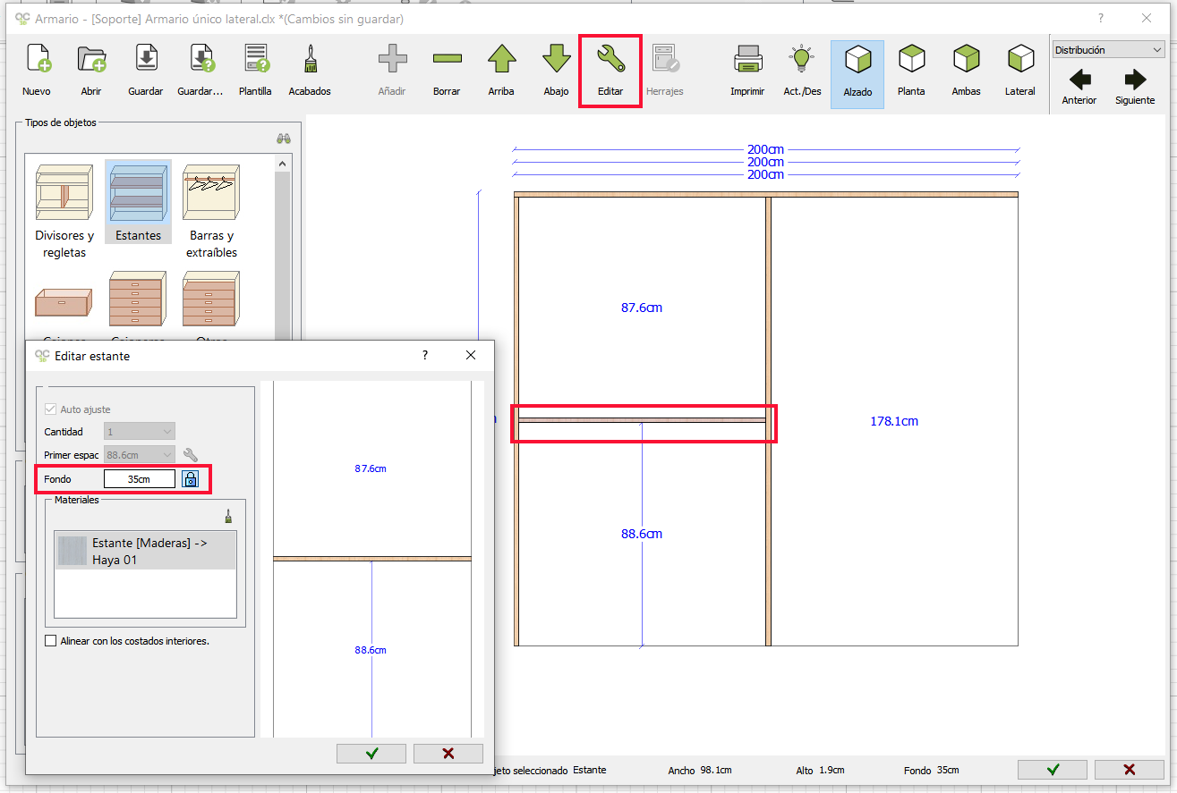Confirm the Editar estante dialog with the checkmark
1177x793 pixels.
point(371,753)
